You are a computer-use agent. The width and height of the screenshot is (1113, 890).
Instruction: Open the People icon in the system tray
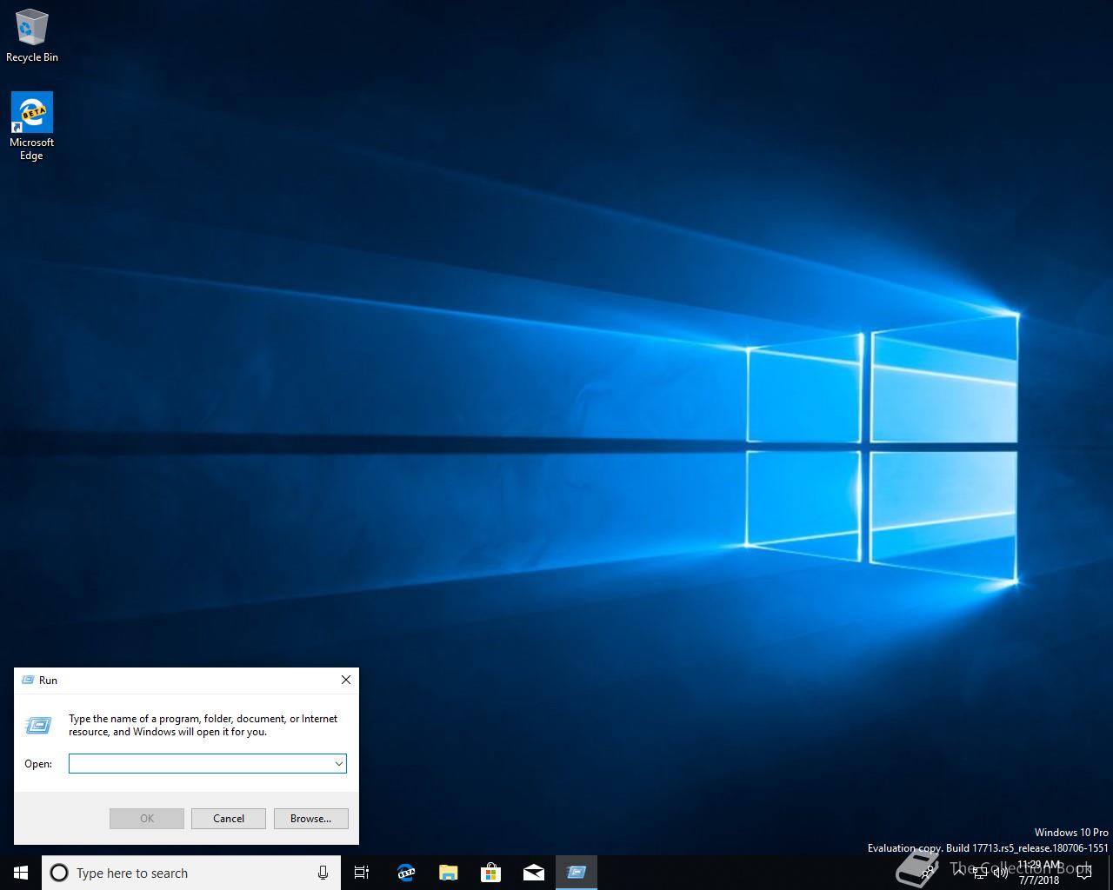pyautogui.click(x=929, y=873)
